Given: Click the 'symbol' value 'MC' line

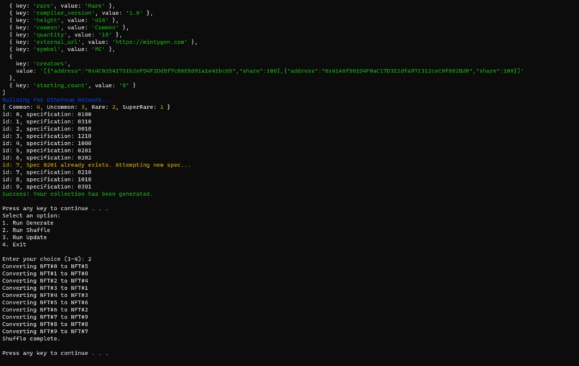Looking at the screenshot, I should click(x=62, y=49).
